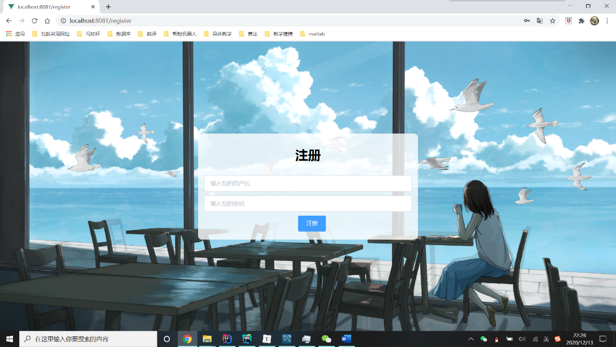Focus the username input field
This screenshot has width=616, height=347.
tap(308, 183)
